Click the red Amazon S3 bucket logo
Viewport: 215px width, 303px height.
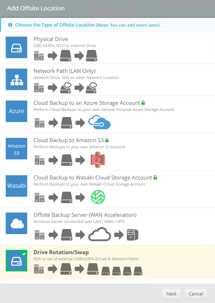(98, 160)
